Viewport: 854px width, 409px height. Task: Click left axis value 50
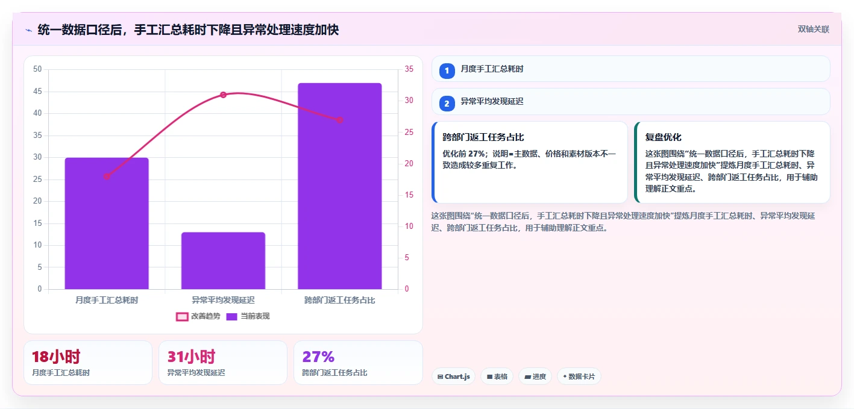37,69
